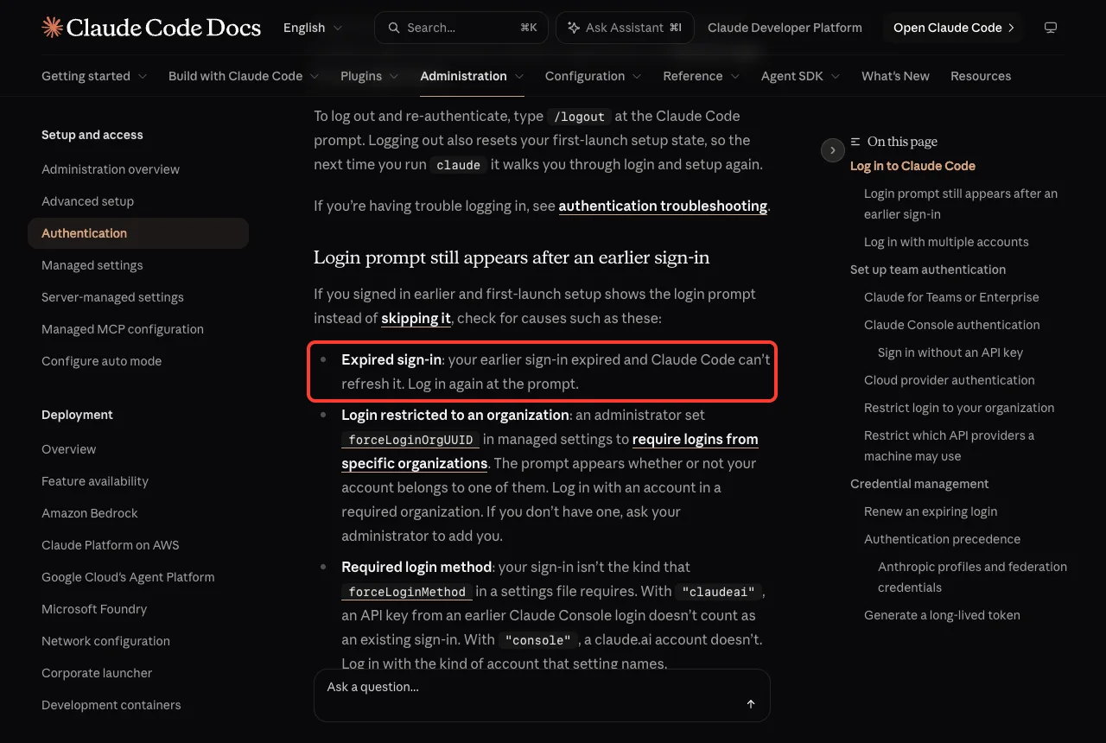Image resolution: width=1106 pixels, height=743 pixels.
Task: Jump to Credential management section
Action: click(919, 484)
